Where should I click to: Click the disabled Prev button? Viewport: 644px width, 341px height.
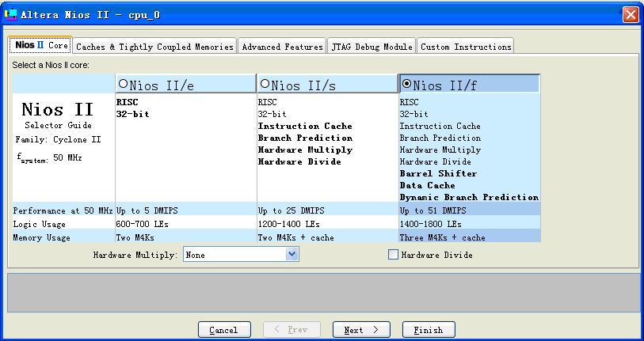[x=292, y=330]
